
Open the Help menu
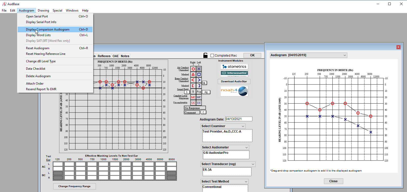pos(85,11)
